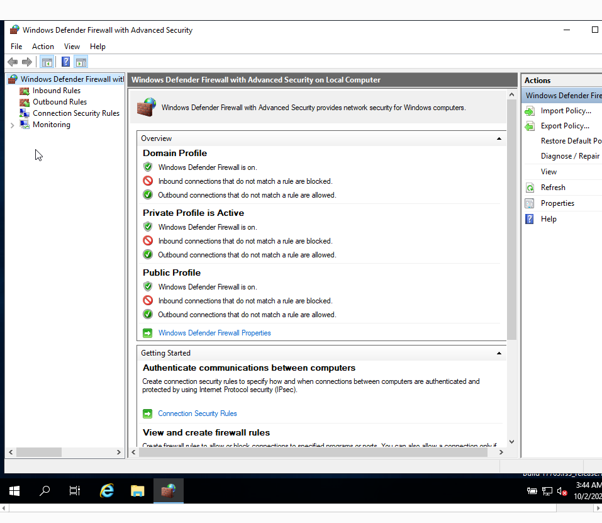Open Windows Defender Firewall Properties link
Screen dimensions: 602x523
point(215,333)
